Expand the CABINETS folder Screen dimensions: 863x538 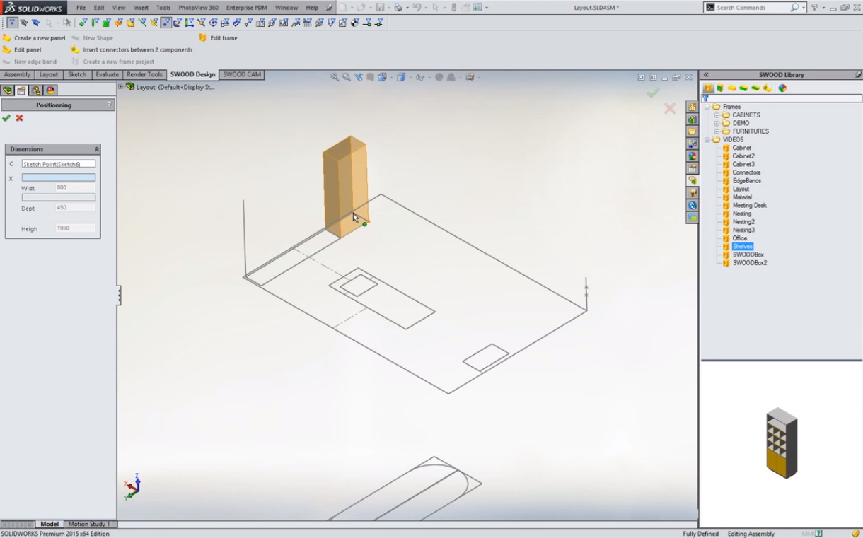(717, 115)
